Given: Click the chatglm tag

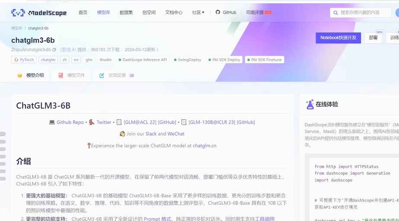Looking at the screenshot, I should pos(48,60).
